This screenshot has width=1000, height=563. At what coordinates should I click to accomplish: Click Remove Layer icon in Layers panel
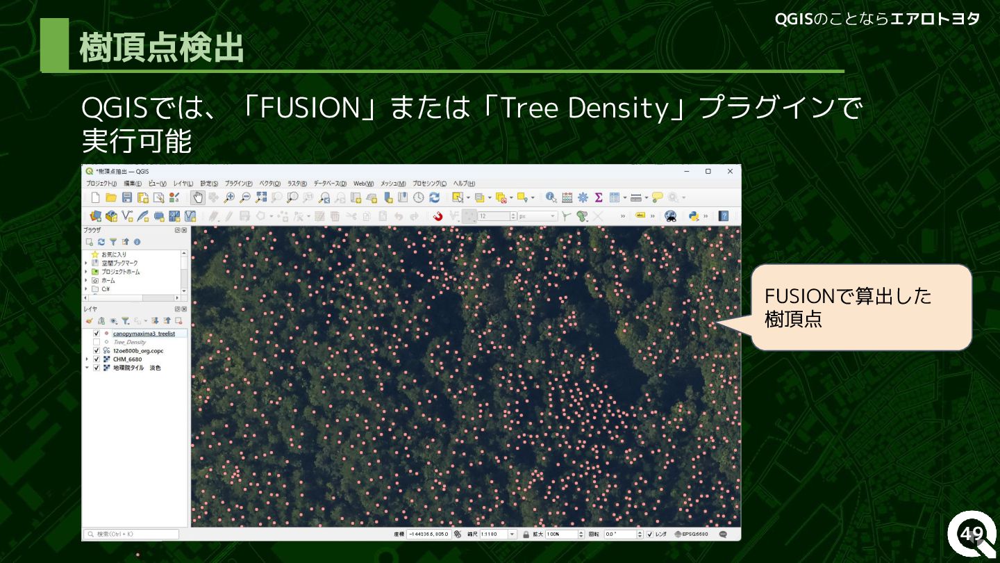click(x=178, y=321)
